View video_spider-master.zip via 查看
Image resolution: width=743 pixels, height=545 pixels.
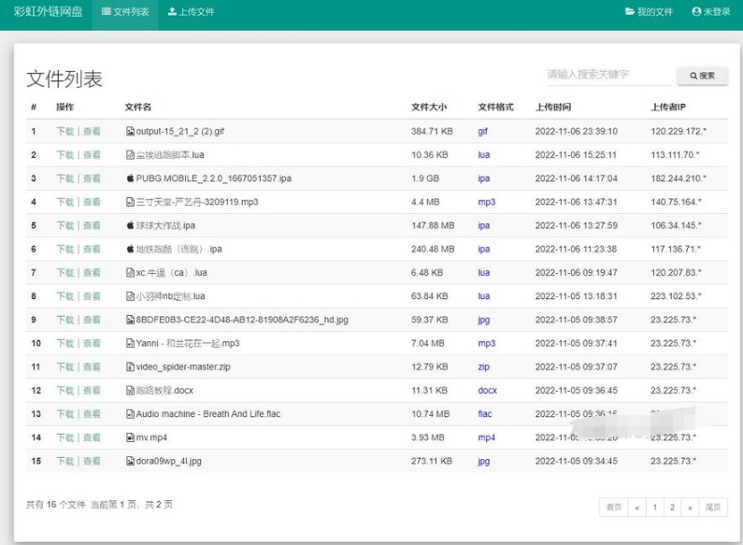[x=92, y=366]
